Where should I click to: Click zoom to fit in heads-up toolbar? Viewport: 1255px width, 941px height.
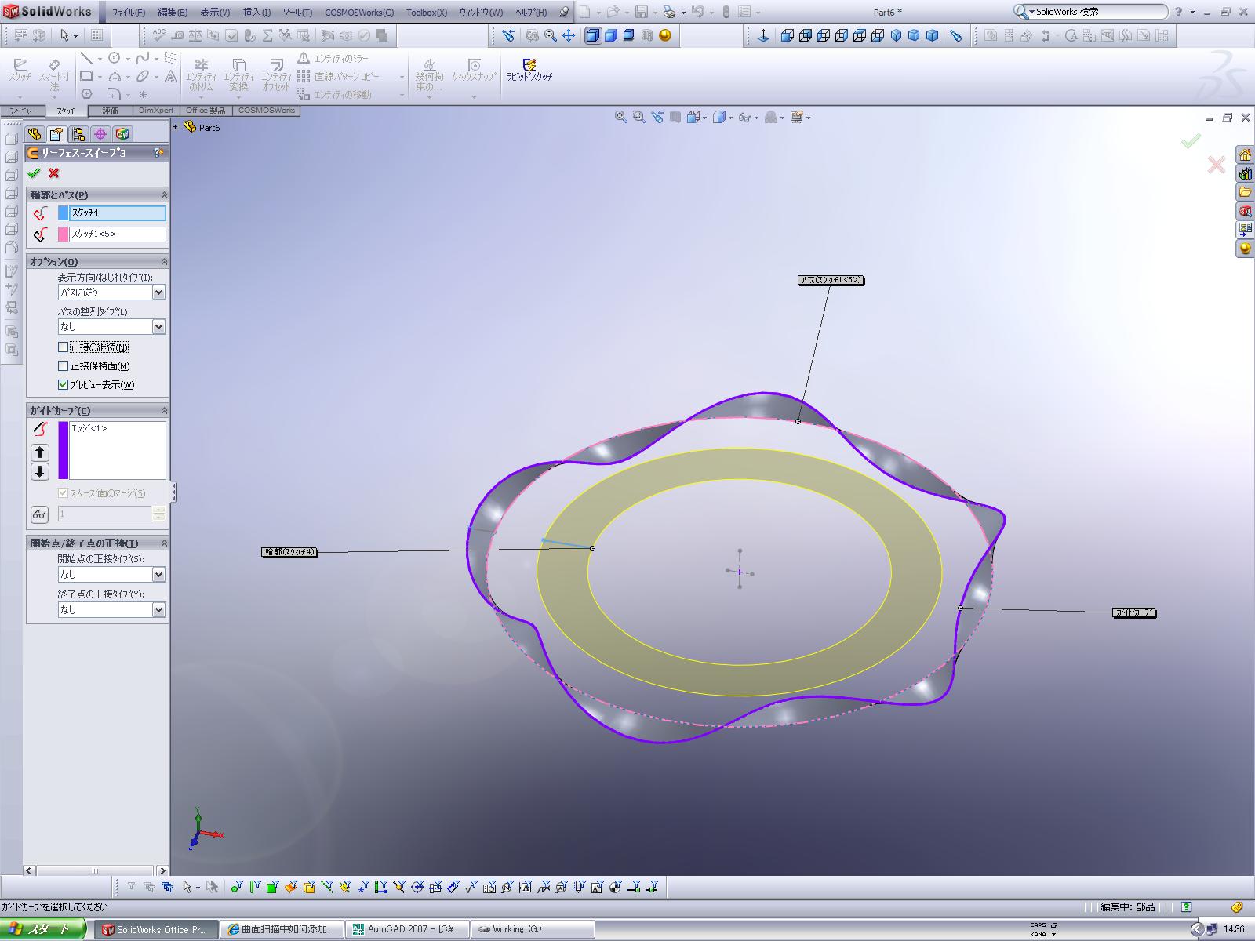621,117
